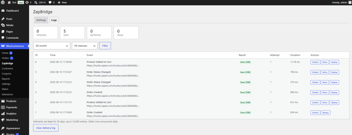Open Details for log ID 1
Screen dimensions: 352x135
click(315, 112)
